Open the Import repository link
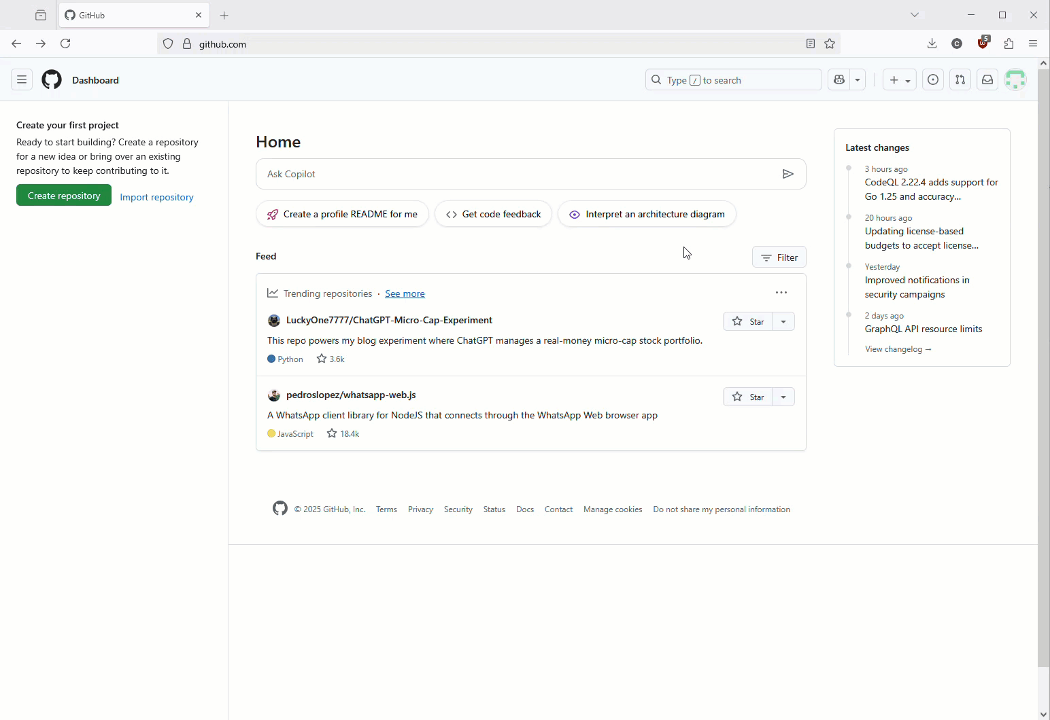Screen dimensions: 1050x720 [156, 197]
